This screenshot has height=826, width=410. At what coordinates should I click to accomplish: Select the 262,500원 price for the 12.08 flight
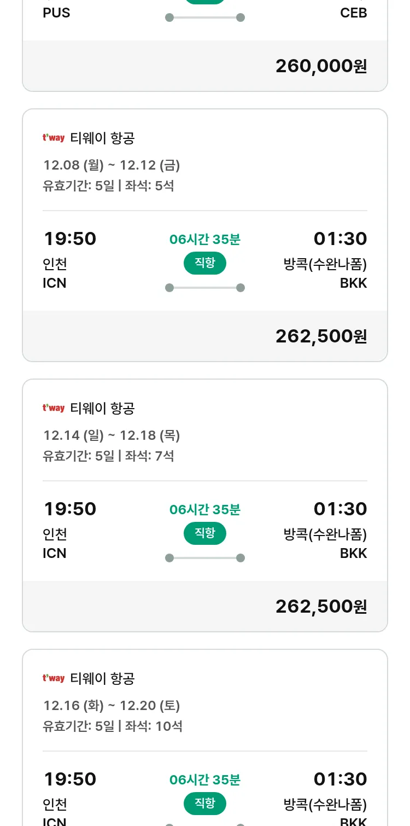[x=321, y=336]
